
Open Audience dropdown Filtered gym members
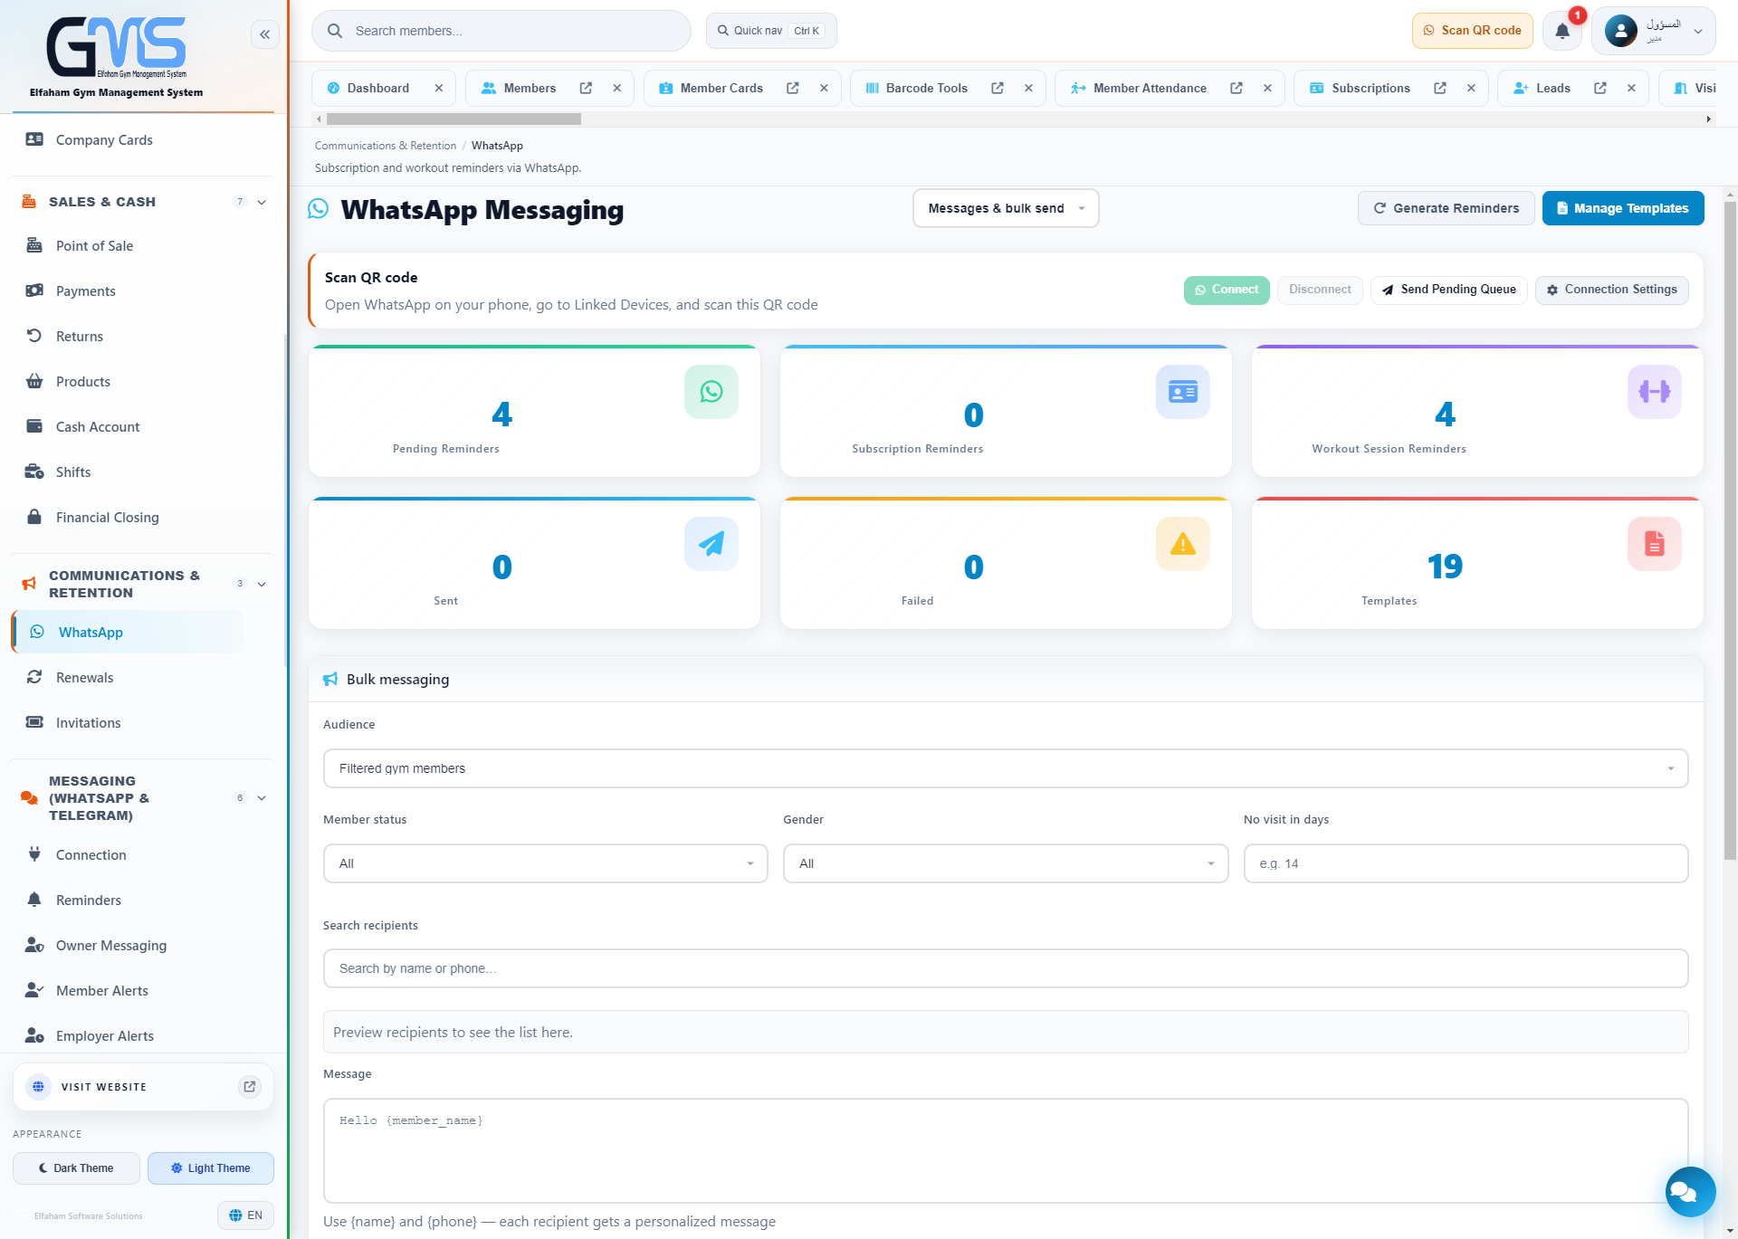coord(1005,768)
